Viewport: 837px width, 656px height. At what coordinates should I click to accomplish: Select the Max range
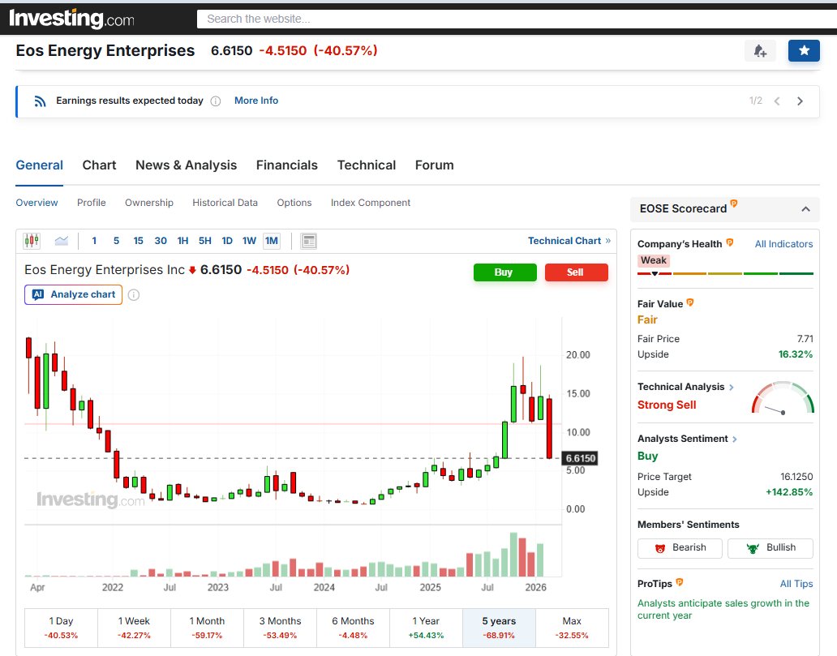click(x=572, y=628)
